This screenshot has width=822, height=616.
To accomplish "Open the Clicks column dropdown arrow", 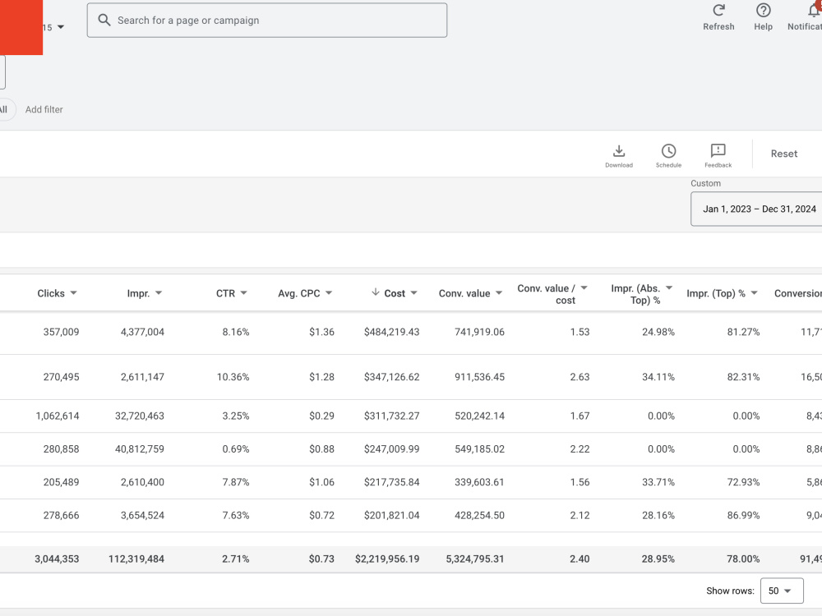I will 73,293.
